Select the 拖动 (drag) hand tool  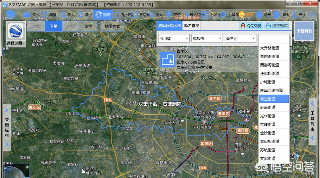click(103, 15)
